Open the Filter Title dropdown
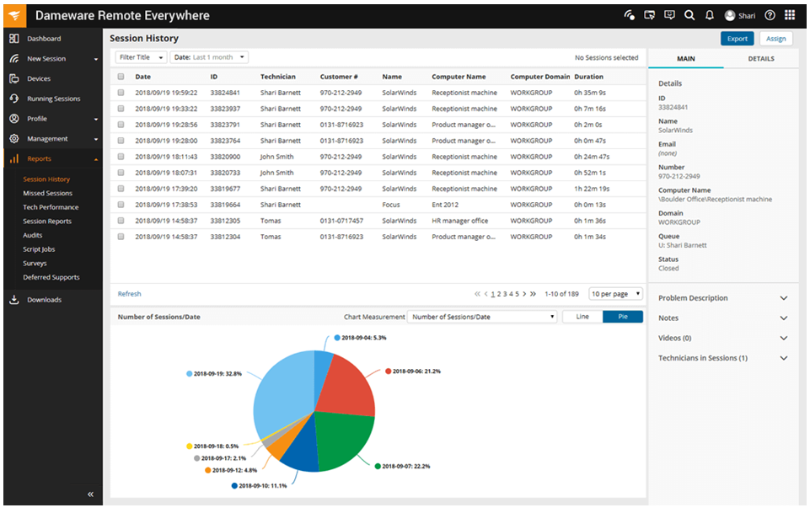Viewport: 810px width, 513px height. pos(141,57)
